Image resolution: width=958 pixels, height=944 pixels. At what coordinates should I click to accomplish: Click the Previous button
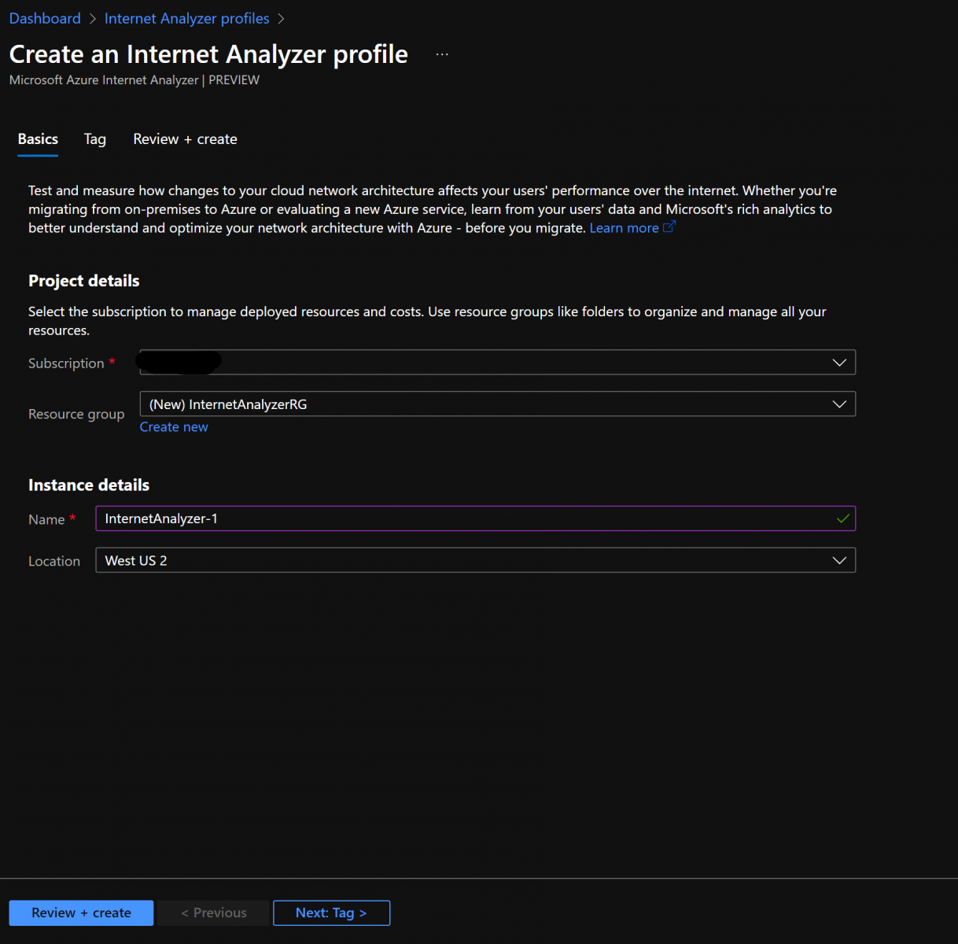pos(213,913)
